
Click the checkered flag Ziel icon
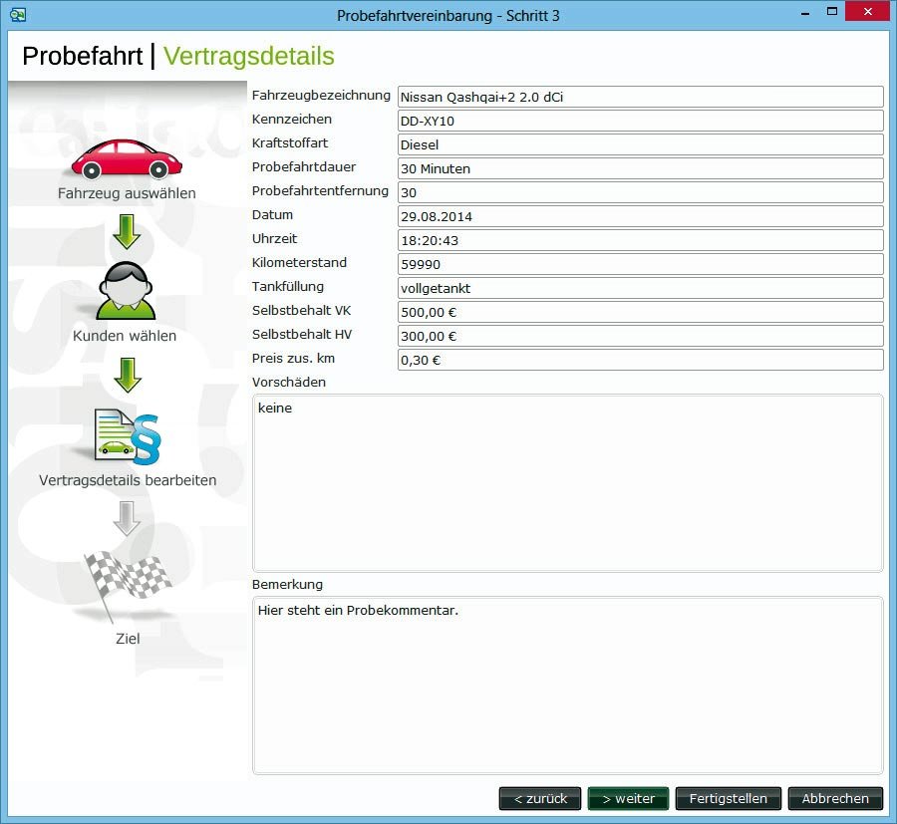click(128, 586)
